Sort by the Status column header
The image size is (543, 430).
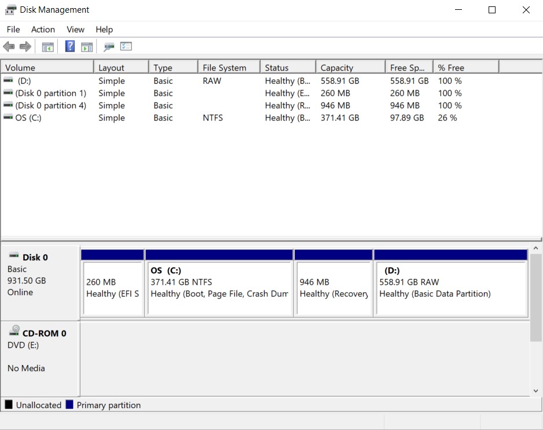point(288,67)
